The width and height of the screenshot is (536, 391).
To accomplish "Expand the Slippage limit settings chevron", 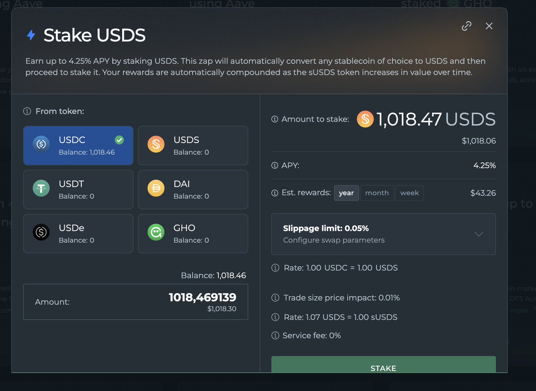I will point(479,234).
